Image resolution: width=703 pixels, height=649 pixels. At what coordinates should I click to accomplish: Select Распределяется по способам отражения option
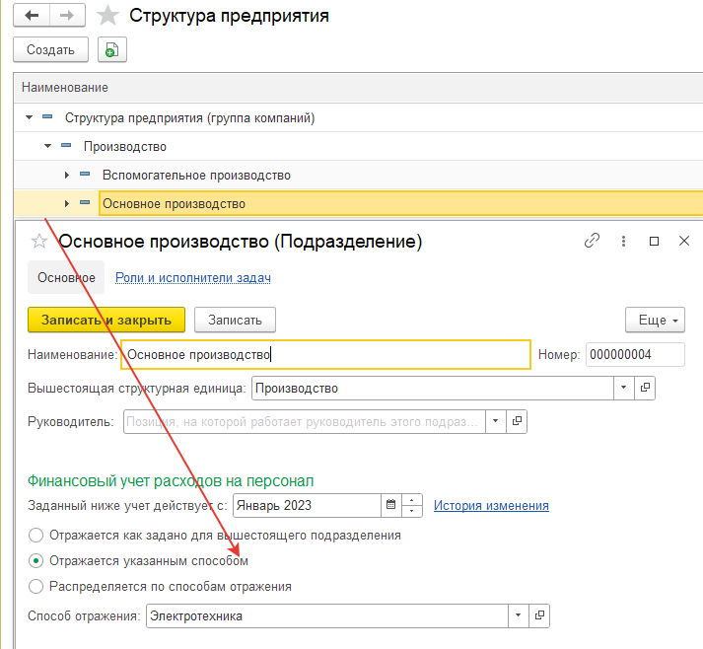[35, 586]
